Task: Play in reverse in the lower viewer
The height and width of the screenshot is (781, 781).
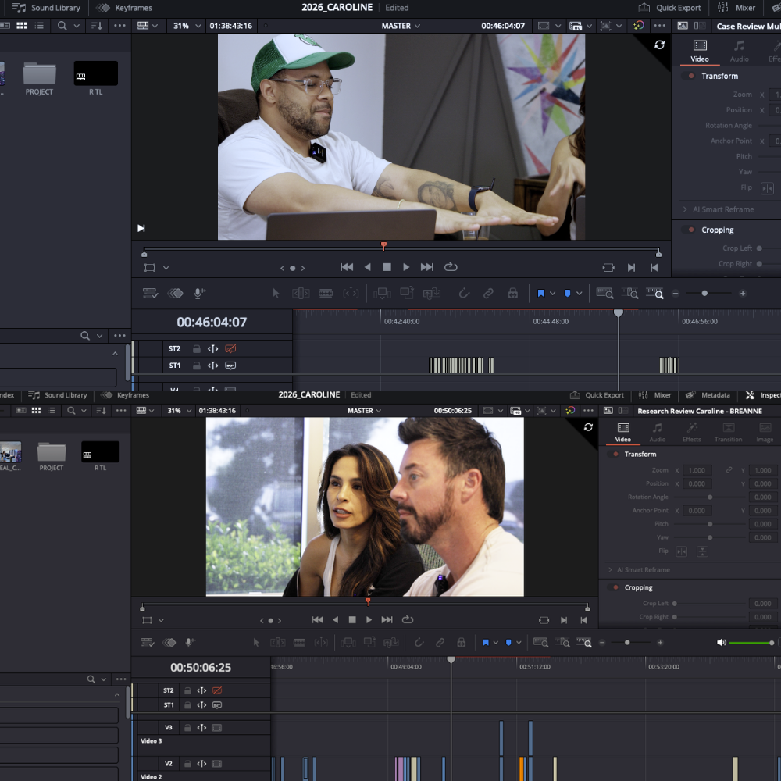Action: coord(335,619)
